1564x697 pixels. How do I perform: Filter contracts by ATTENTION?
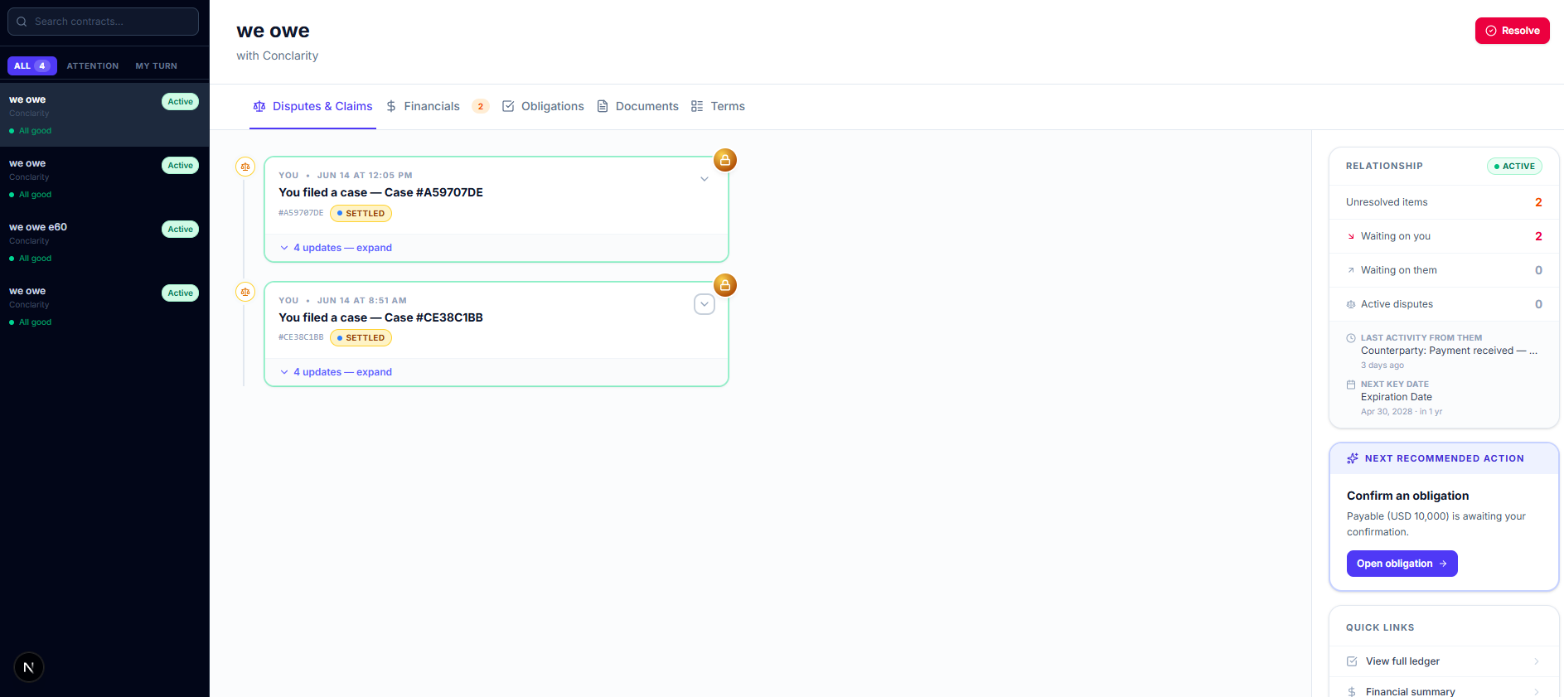(x=93, y=65)
